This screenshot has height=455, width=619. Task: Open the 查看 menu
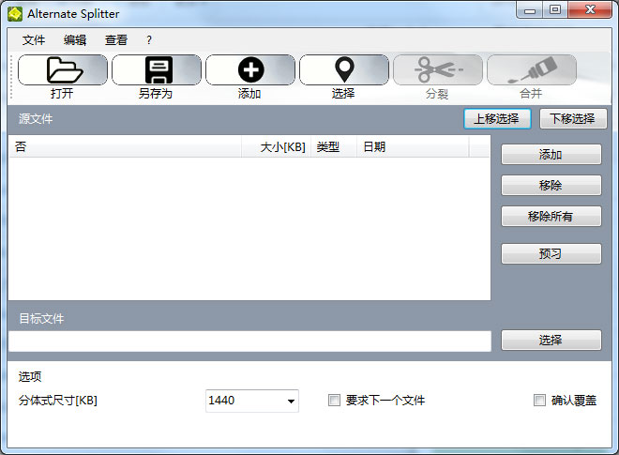click(116, 40)
